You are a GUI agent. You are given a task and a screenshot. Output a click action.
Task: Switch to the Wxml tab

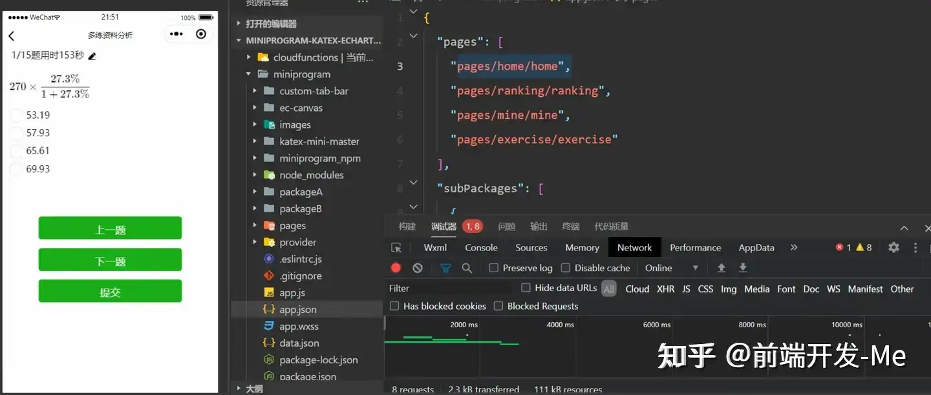[435, 247]
